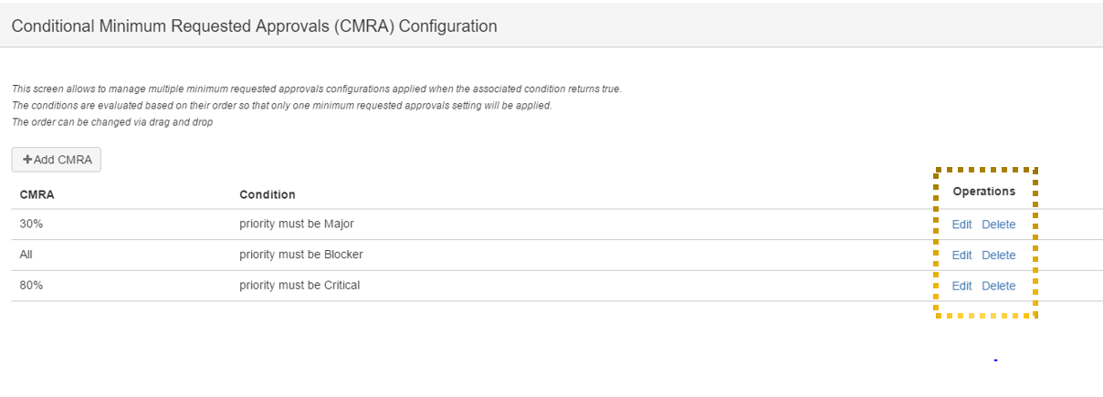Delete the priority must be Blocker rule
1103x397 pixels.
coord(998,256)
